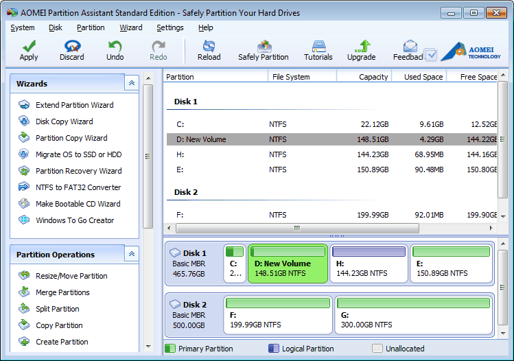The height and width of the screenshot is (361, 514).
Task: Click the left sidebar vertical scrollbar thumb
Action: [x=148, y=156]
